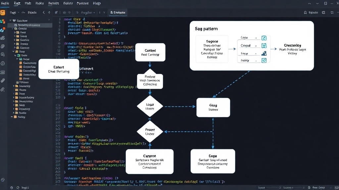Expand the "Oomte" folder in the tree

[x=15, y=44]
